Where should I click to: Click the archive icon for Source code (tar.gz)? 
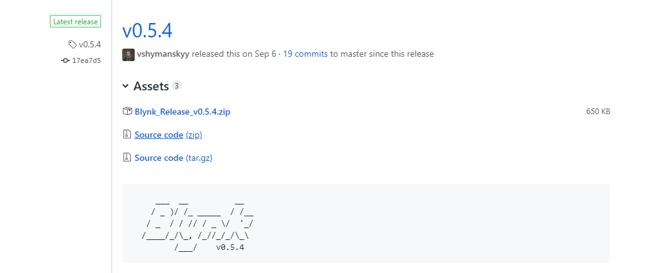pos(127,158)
